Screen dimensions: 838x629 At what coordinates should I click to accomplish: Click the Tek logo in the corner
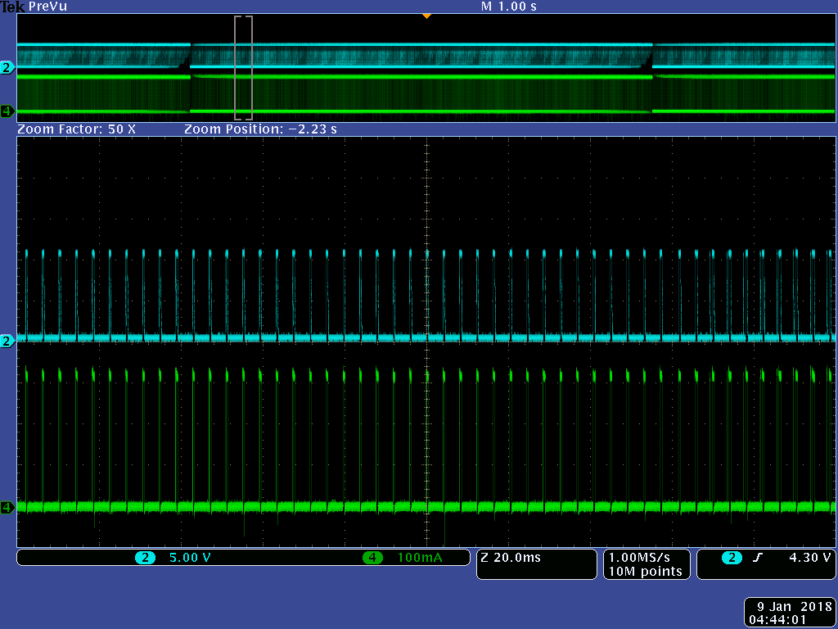pyautogui.click(x=12, y=7)
